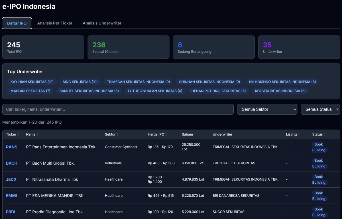Select HENAN PUTIHRAI SEKURITAS (5) chip
Viewport: 342px width, 219px height.
point(219,91)
